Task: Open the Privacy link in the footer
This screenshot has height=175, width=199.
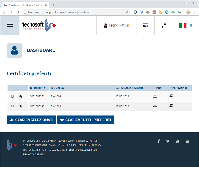Action: click(x=28, y=154)
